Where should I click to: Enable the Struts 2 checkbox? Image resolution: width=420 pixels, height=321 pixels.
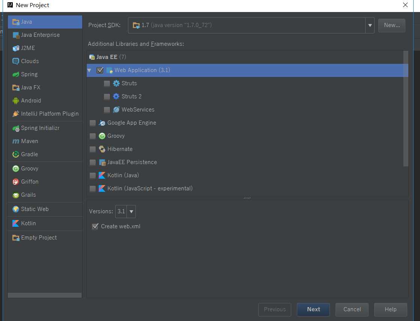coord(107,96)
